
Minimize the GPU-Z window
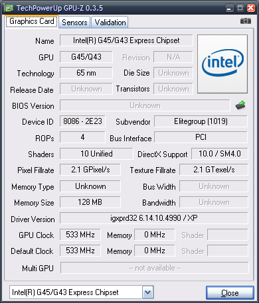[230, 8]
